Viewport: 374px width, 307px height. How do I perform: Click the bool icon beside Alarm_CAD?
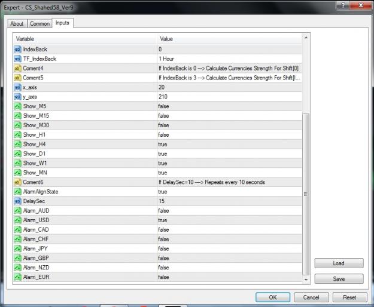17,230
